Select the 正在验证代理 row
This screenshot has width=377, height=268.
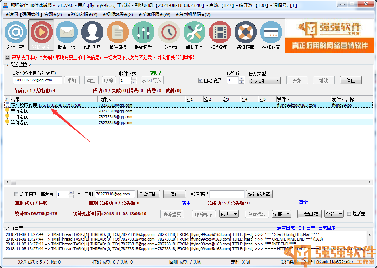click(x=188, y=105)
